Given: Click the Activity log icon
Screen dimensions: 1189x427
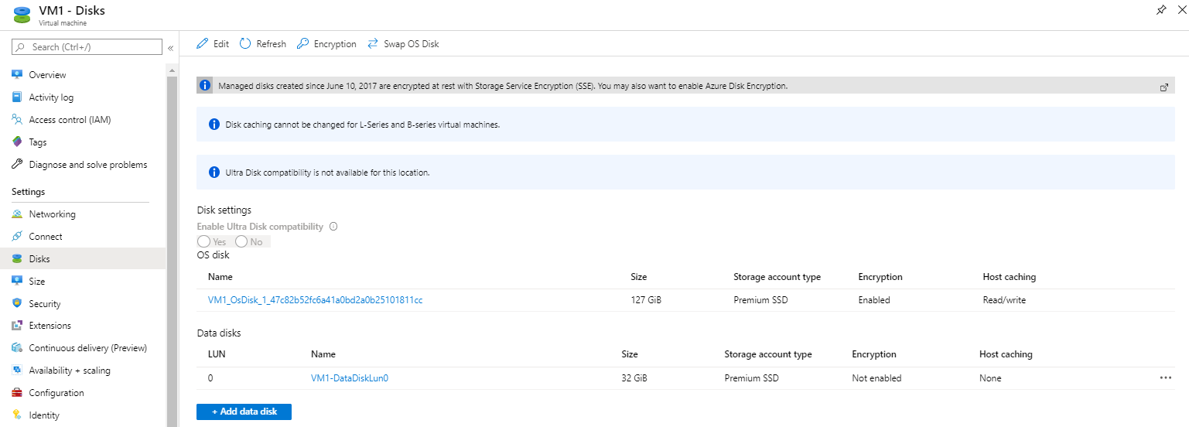Looking at the screenshot, I should 17,97.
